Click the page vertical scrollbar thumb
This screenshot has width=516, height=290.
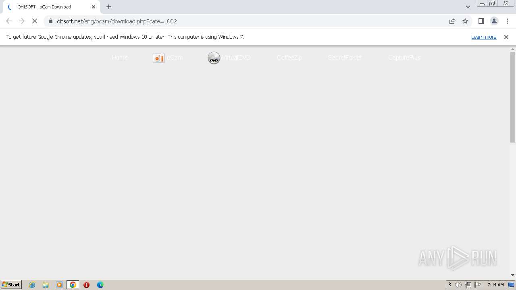click(513, 97)
